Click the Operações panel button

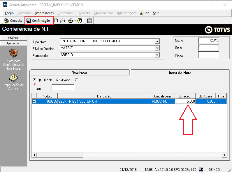13,43
